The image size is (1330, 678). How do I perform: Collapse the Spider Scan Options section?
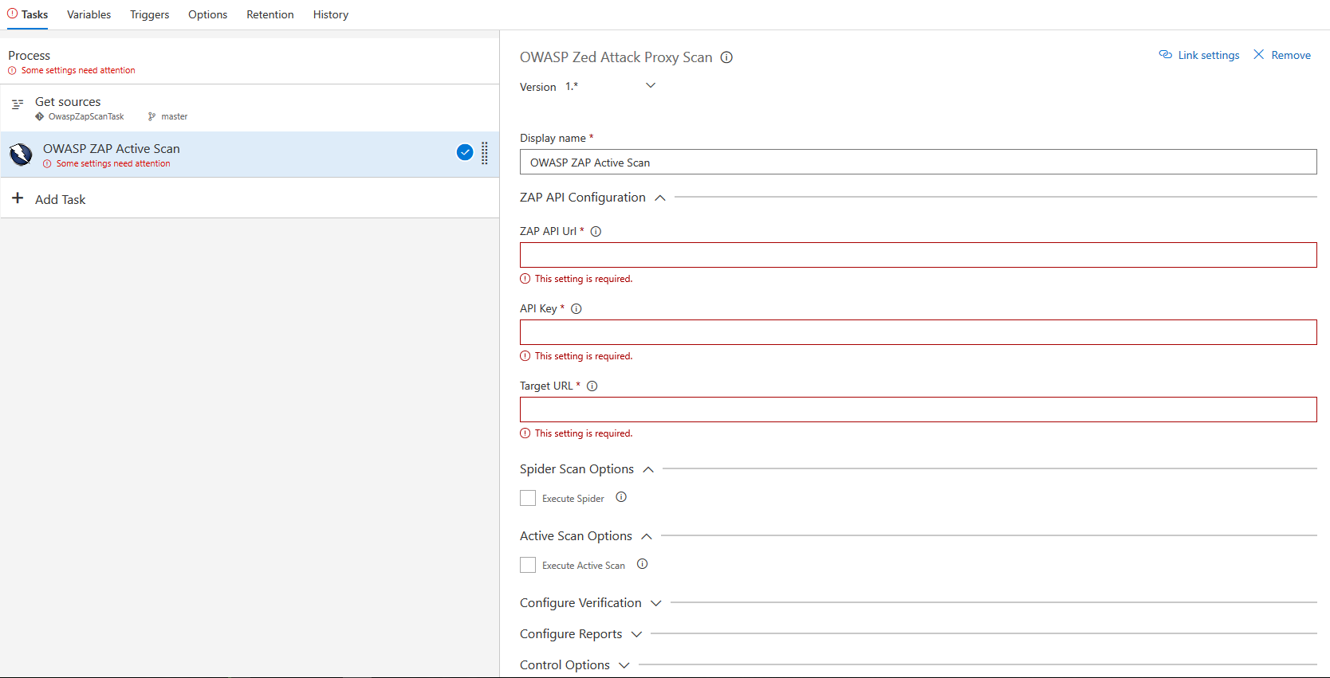click(648, 469)
